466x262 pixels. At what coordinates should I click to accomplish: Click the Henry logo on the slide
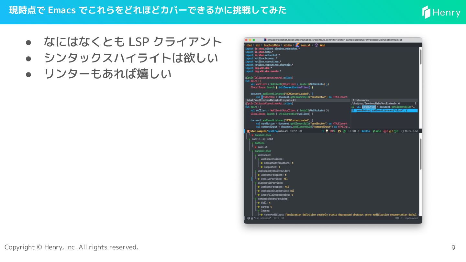[x=441, y=12]
